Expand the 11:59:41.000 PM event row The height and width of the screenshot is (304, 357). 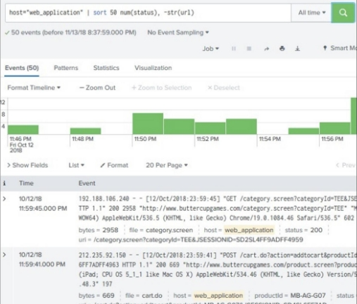[x=4, y=255]
